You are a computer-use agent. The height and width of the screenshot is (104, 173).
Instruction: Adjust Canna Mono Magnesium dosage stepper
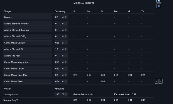pos(66,62)
